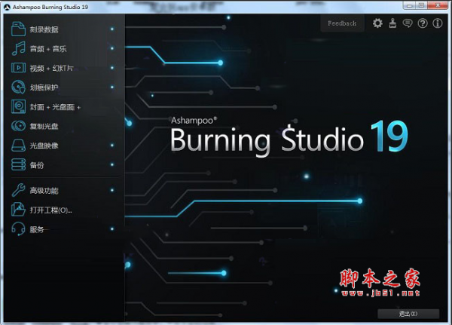Expand the 高级功能 submenu dot
The width and height of the screenshot is (452, 325).
click(112, 190)
